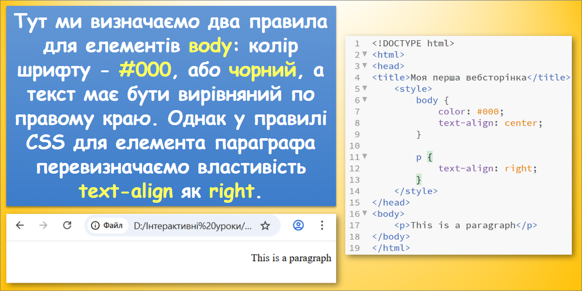Collapse the <html> tag fold arrow
The width and height of the screenshot is (582, 291).
365,54
